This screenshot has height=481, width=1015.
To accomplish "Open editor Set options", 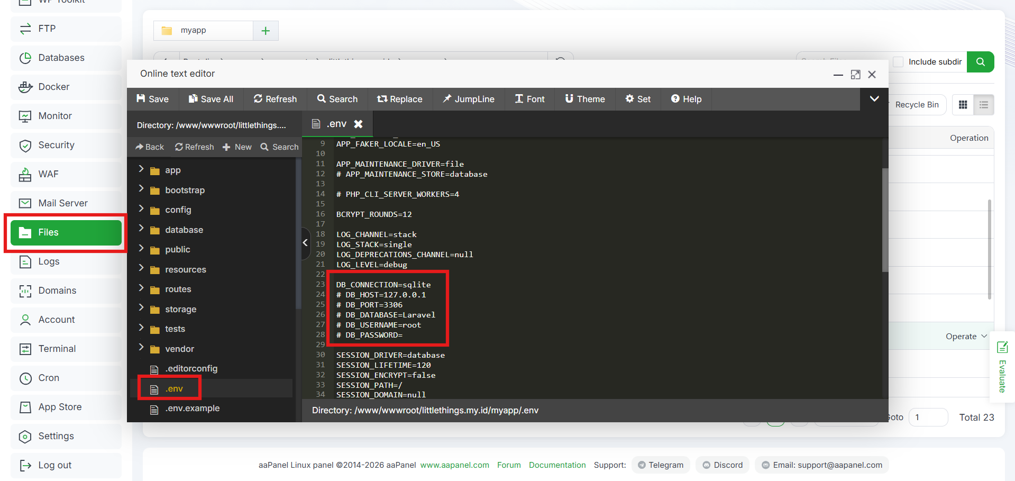I will [x=638, y=99].
